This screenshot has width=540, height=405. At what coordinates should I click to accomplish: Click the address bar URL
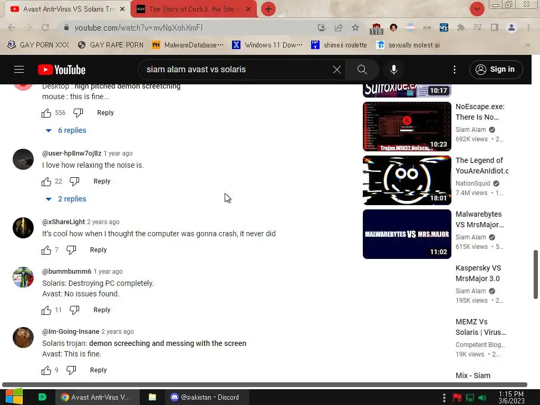(139, 27)
